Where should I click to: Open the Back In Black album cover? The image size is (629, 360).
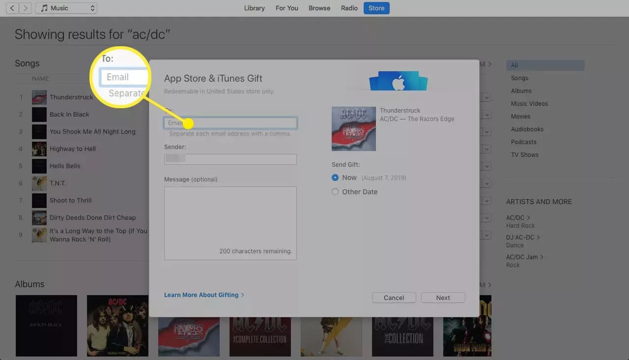pos(46,326)
